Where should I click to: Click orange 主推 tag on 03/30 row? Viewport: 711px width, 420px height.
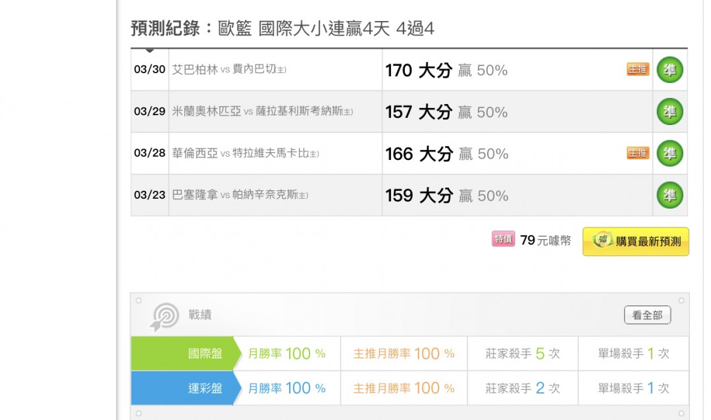click(x=638, y=69)
